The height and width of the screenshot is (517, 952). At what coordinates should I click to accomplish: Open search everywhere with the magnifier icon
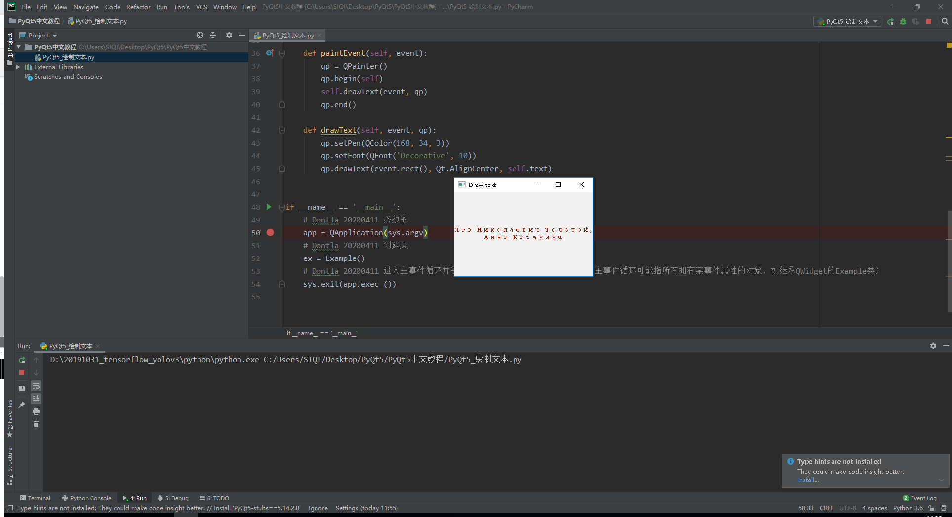pos(945,21)
